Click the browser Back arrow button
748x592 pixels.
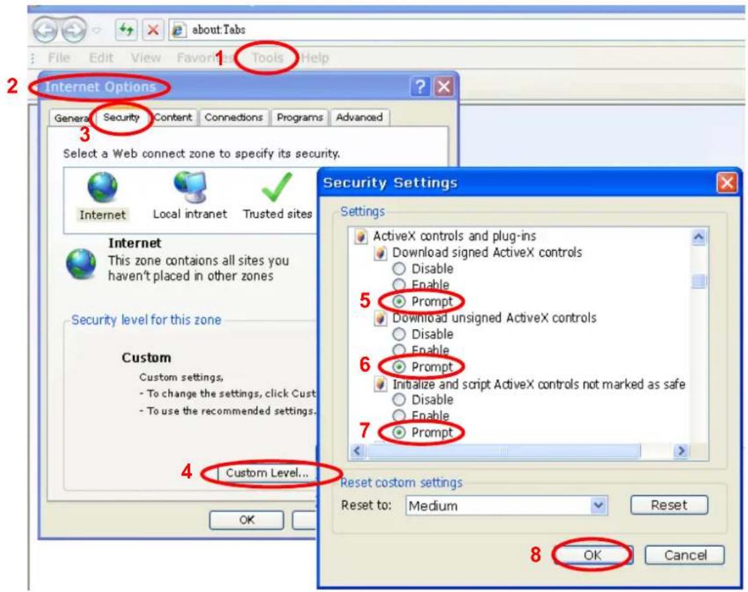tap(46, 30)
